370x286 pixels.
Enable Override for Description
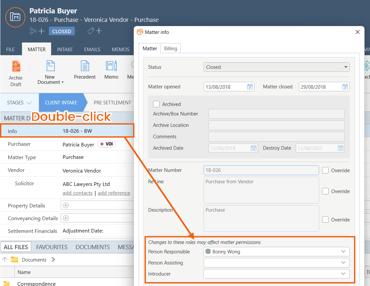coord(325,219)
